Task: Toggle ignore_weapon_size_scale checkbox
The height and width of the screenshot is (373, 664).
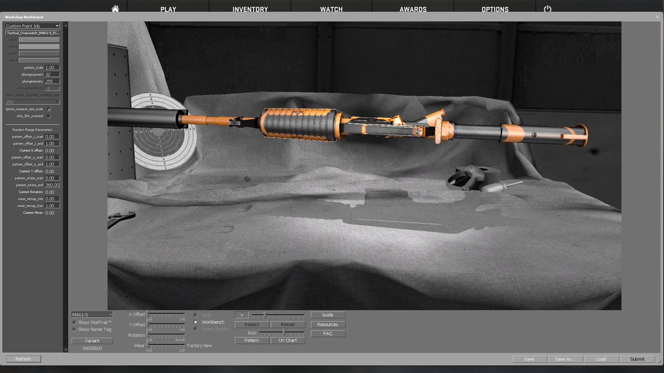Action: pyautogui.click(x=49, y=109)
